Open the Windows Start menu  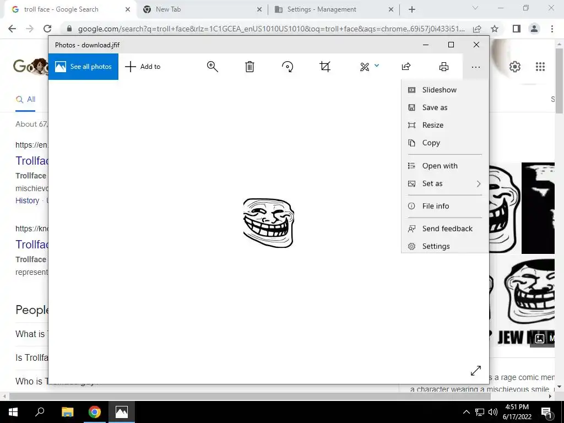(13, 412)
